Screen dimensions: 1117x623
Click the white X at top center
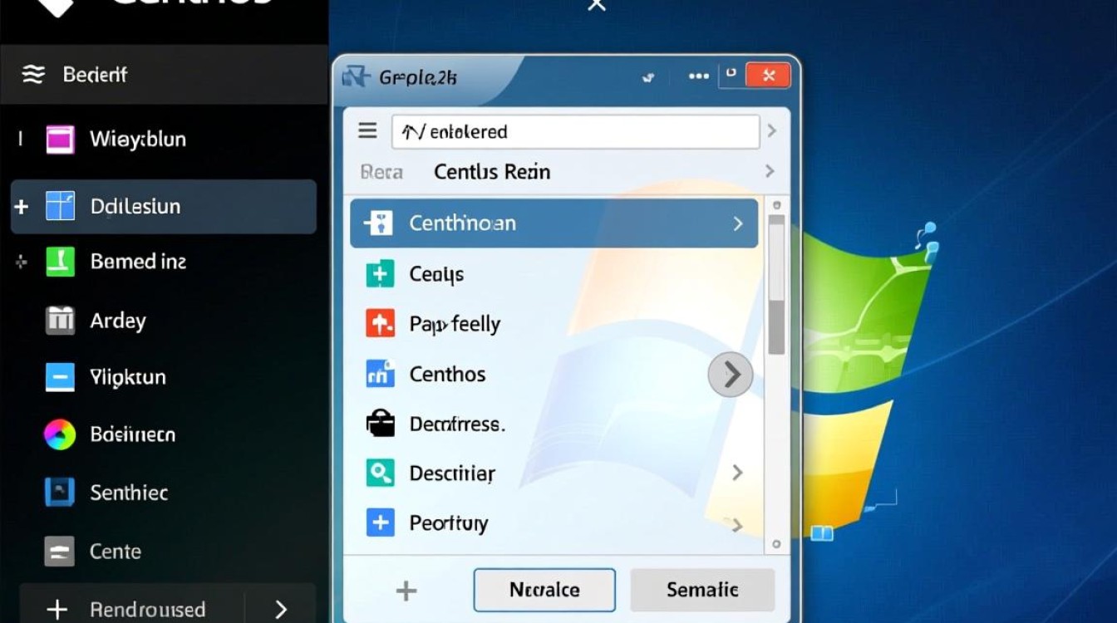coord(597,5)
